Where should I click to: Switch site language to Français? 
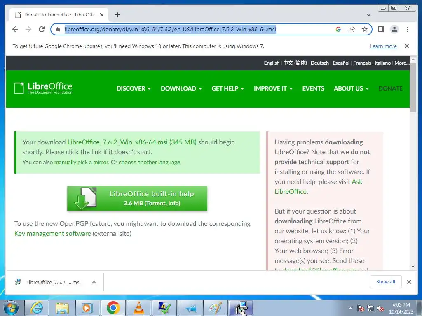(362, 63)
